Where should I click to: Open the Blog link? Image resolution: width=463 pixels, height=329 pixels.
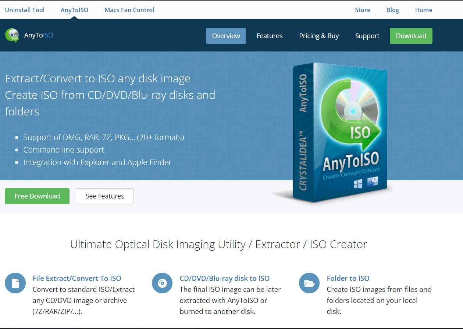point(393,10)
